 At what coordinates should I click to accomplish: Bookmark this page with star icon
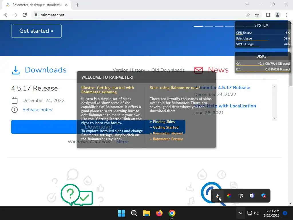tap(257, 15)
